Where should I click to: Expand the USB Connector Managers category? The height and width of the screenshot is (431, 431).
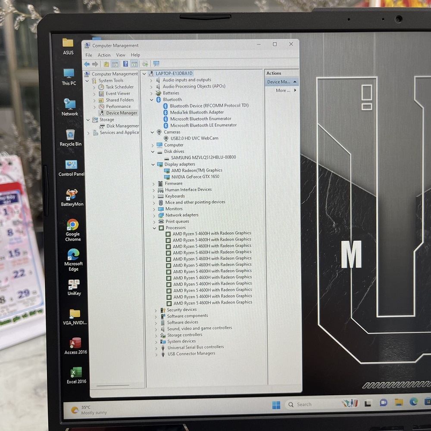(156, 354)
